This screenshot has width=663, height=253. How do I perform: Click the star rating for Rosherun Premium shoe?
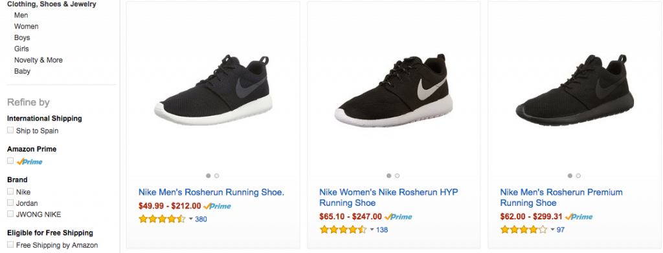coord(524,230)
